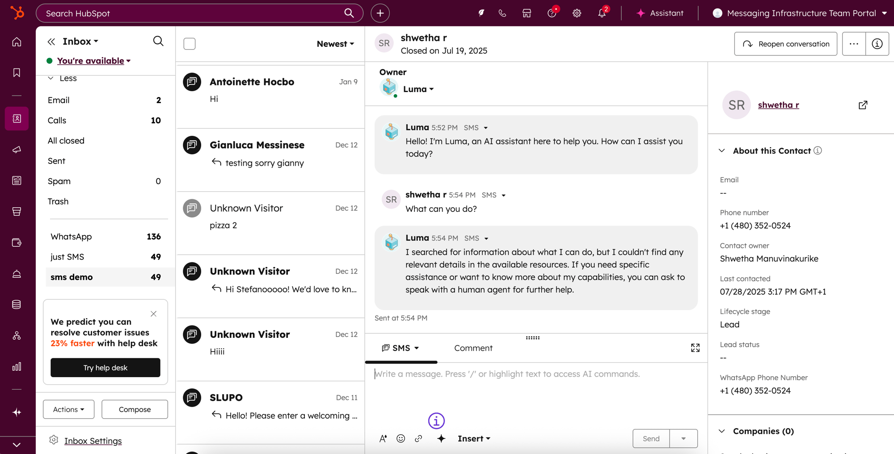
Task: Click the phone calling icon
Action: coord(502,13)
